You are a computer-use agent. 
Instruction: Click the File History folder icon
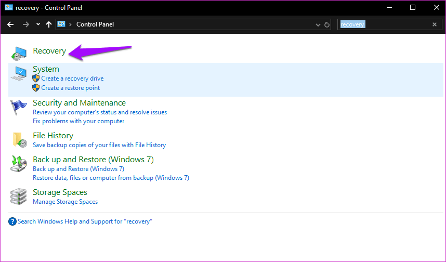pos(19,140)
